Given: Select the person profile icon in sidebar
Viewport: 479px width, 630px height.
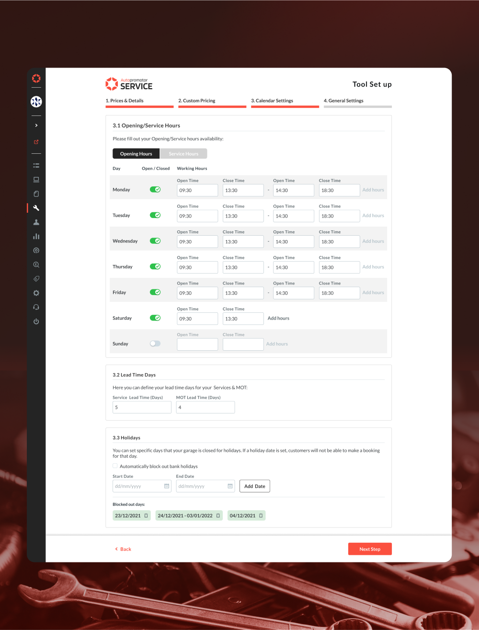Looking at the screenshot, I should click(x=36, y=222).
